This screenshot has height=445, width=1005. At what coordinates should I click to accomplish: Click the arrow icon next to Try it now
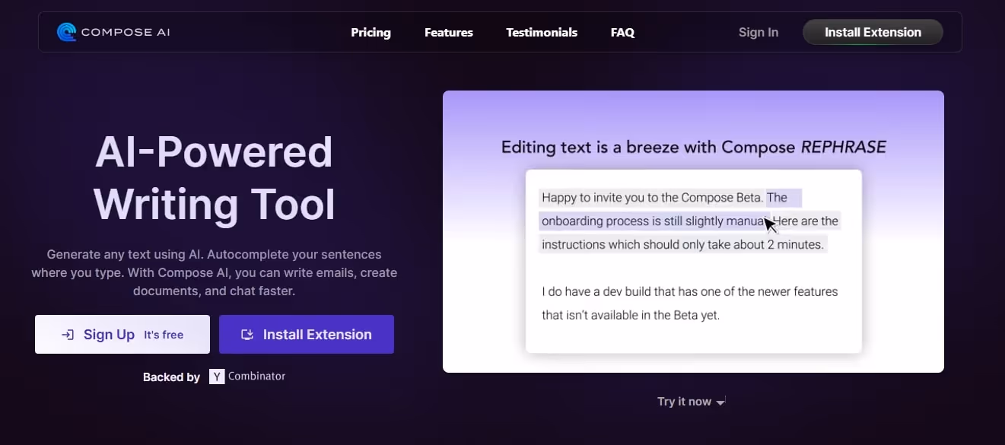click(720, 402)
